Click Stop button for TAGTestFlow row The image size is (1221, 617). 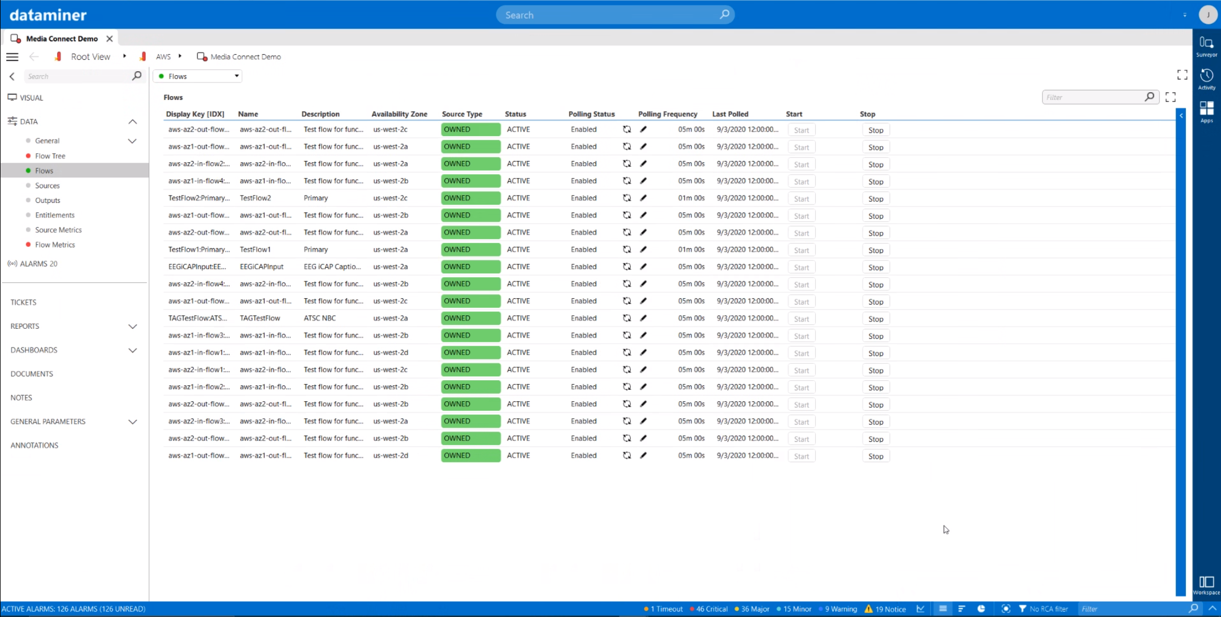coord(876,319)
